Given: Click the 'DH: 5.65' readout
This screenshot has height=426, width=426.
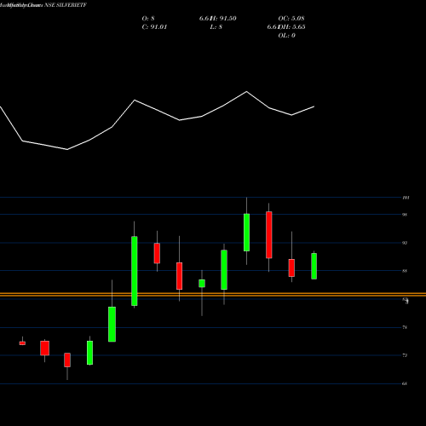Looking at the screenshot, I should 291,27.
